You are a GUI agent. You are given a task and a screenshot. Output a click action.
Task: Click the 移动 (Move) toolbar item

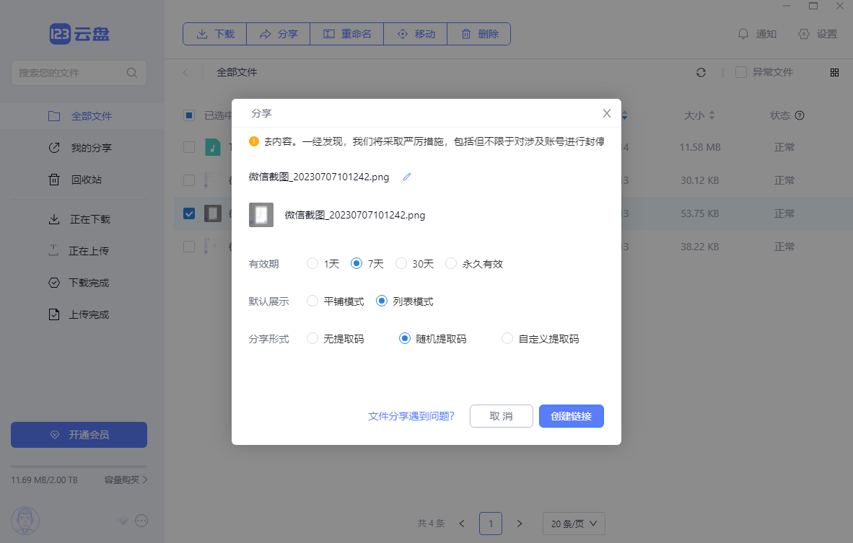(x=415, y=33)
